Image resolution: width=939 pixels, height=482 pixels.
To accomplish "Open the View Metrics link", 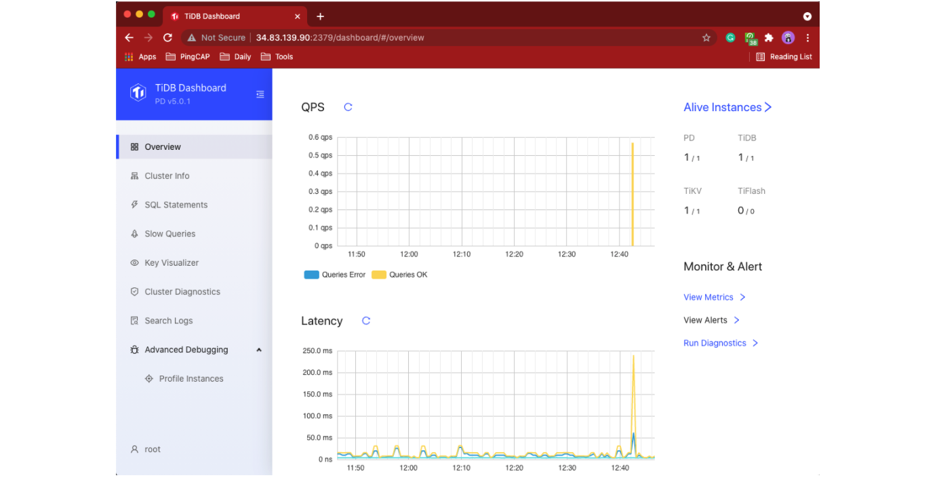I will pos(708,297).
